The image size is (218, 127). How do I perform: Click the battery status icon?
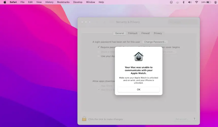[x=208, y=2]
